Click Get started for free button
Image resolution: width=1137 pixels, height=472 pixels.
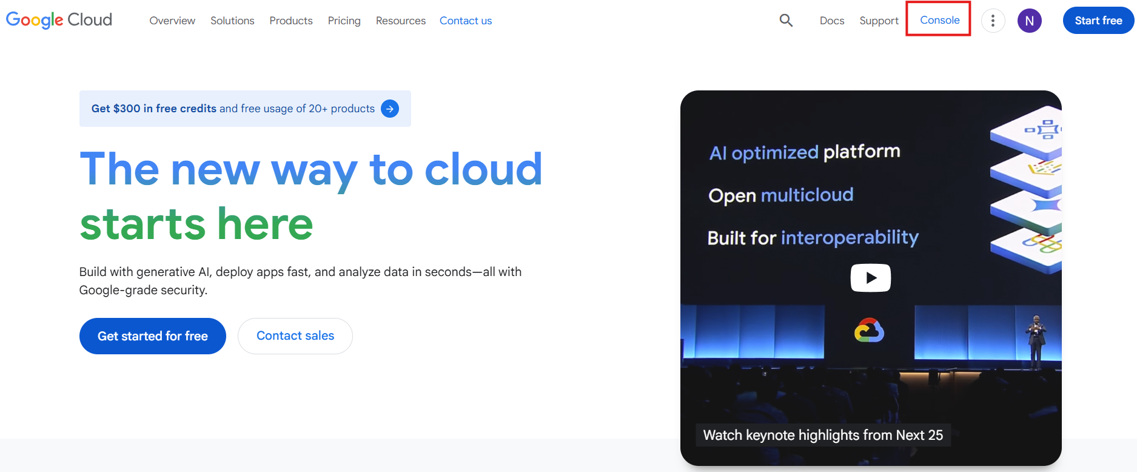(x=153, y=336)
